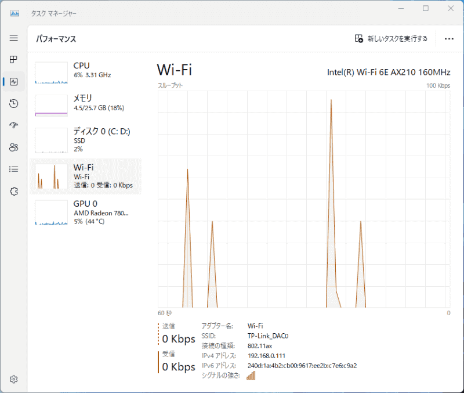Click the Wi-Fi throughput graph area
Screen dimensions: 464x393
point(302,203)
